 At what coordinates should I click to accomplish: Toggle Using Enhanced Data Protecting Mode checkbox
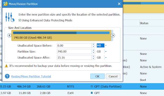point(20,20)
